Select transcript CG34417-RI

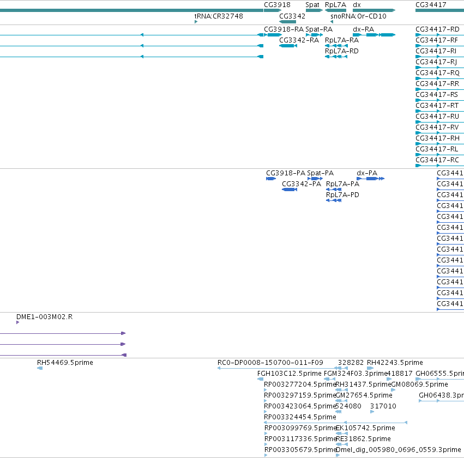tap(436, 51)
